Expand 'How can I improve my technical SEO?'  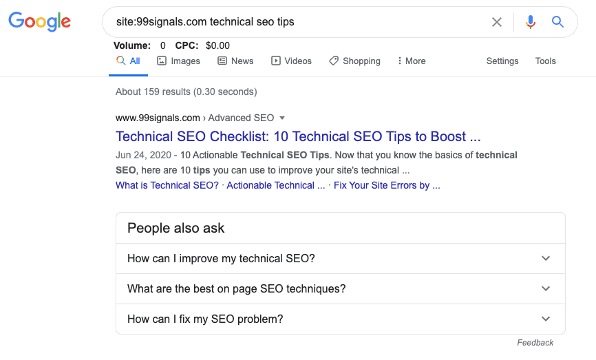point(340,259)
